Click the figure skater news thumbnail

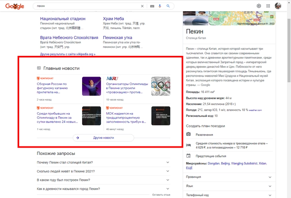(x=92, y=86)
